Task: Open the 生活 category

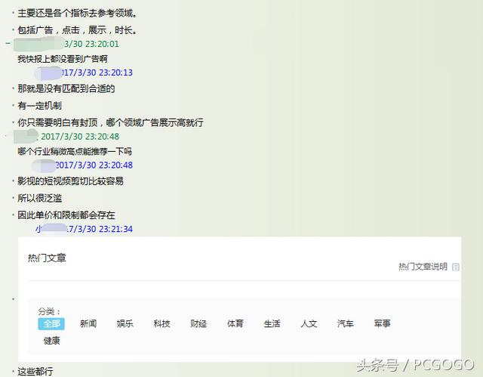Action: click(272, 323)
